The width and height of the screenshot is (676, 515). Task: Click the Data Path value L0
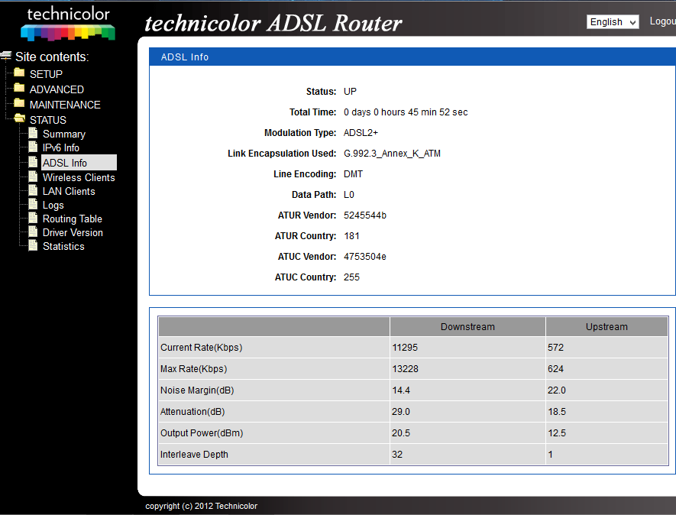[349, 195]
